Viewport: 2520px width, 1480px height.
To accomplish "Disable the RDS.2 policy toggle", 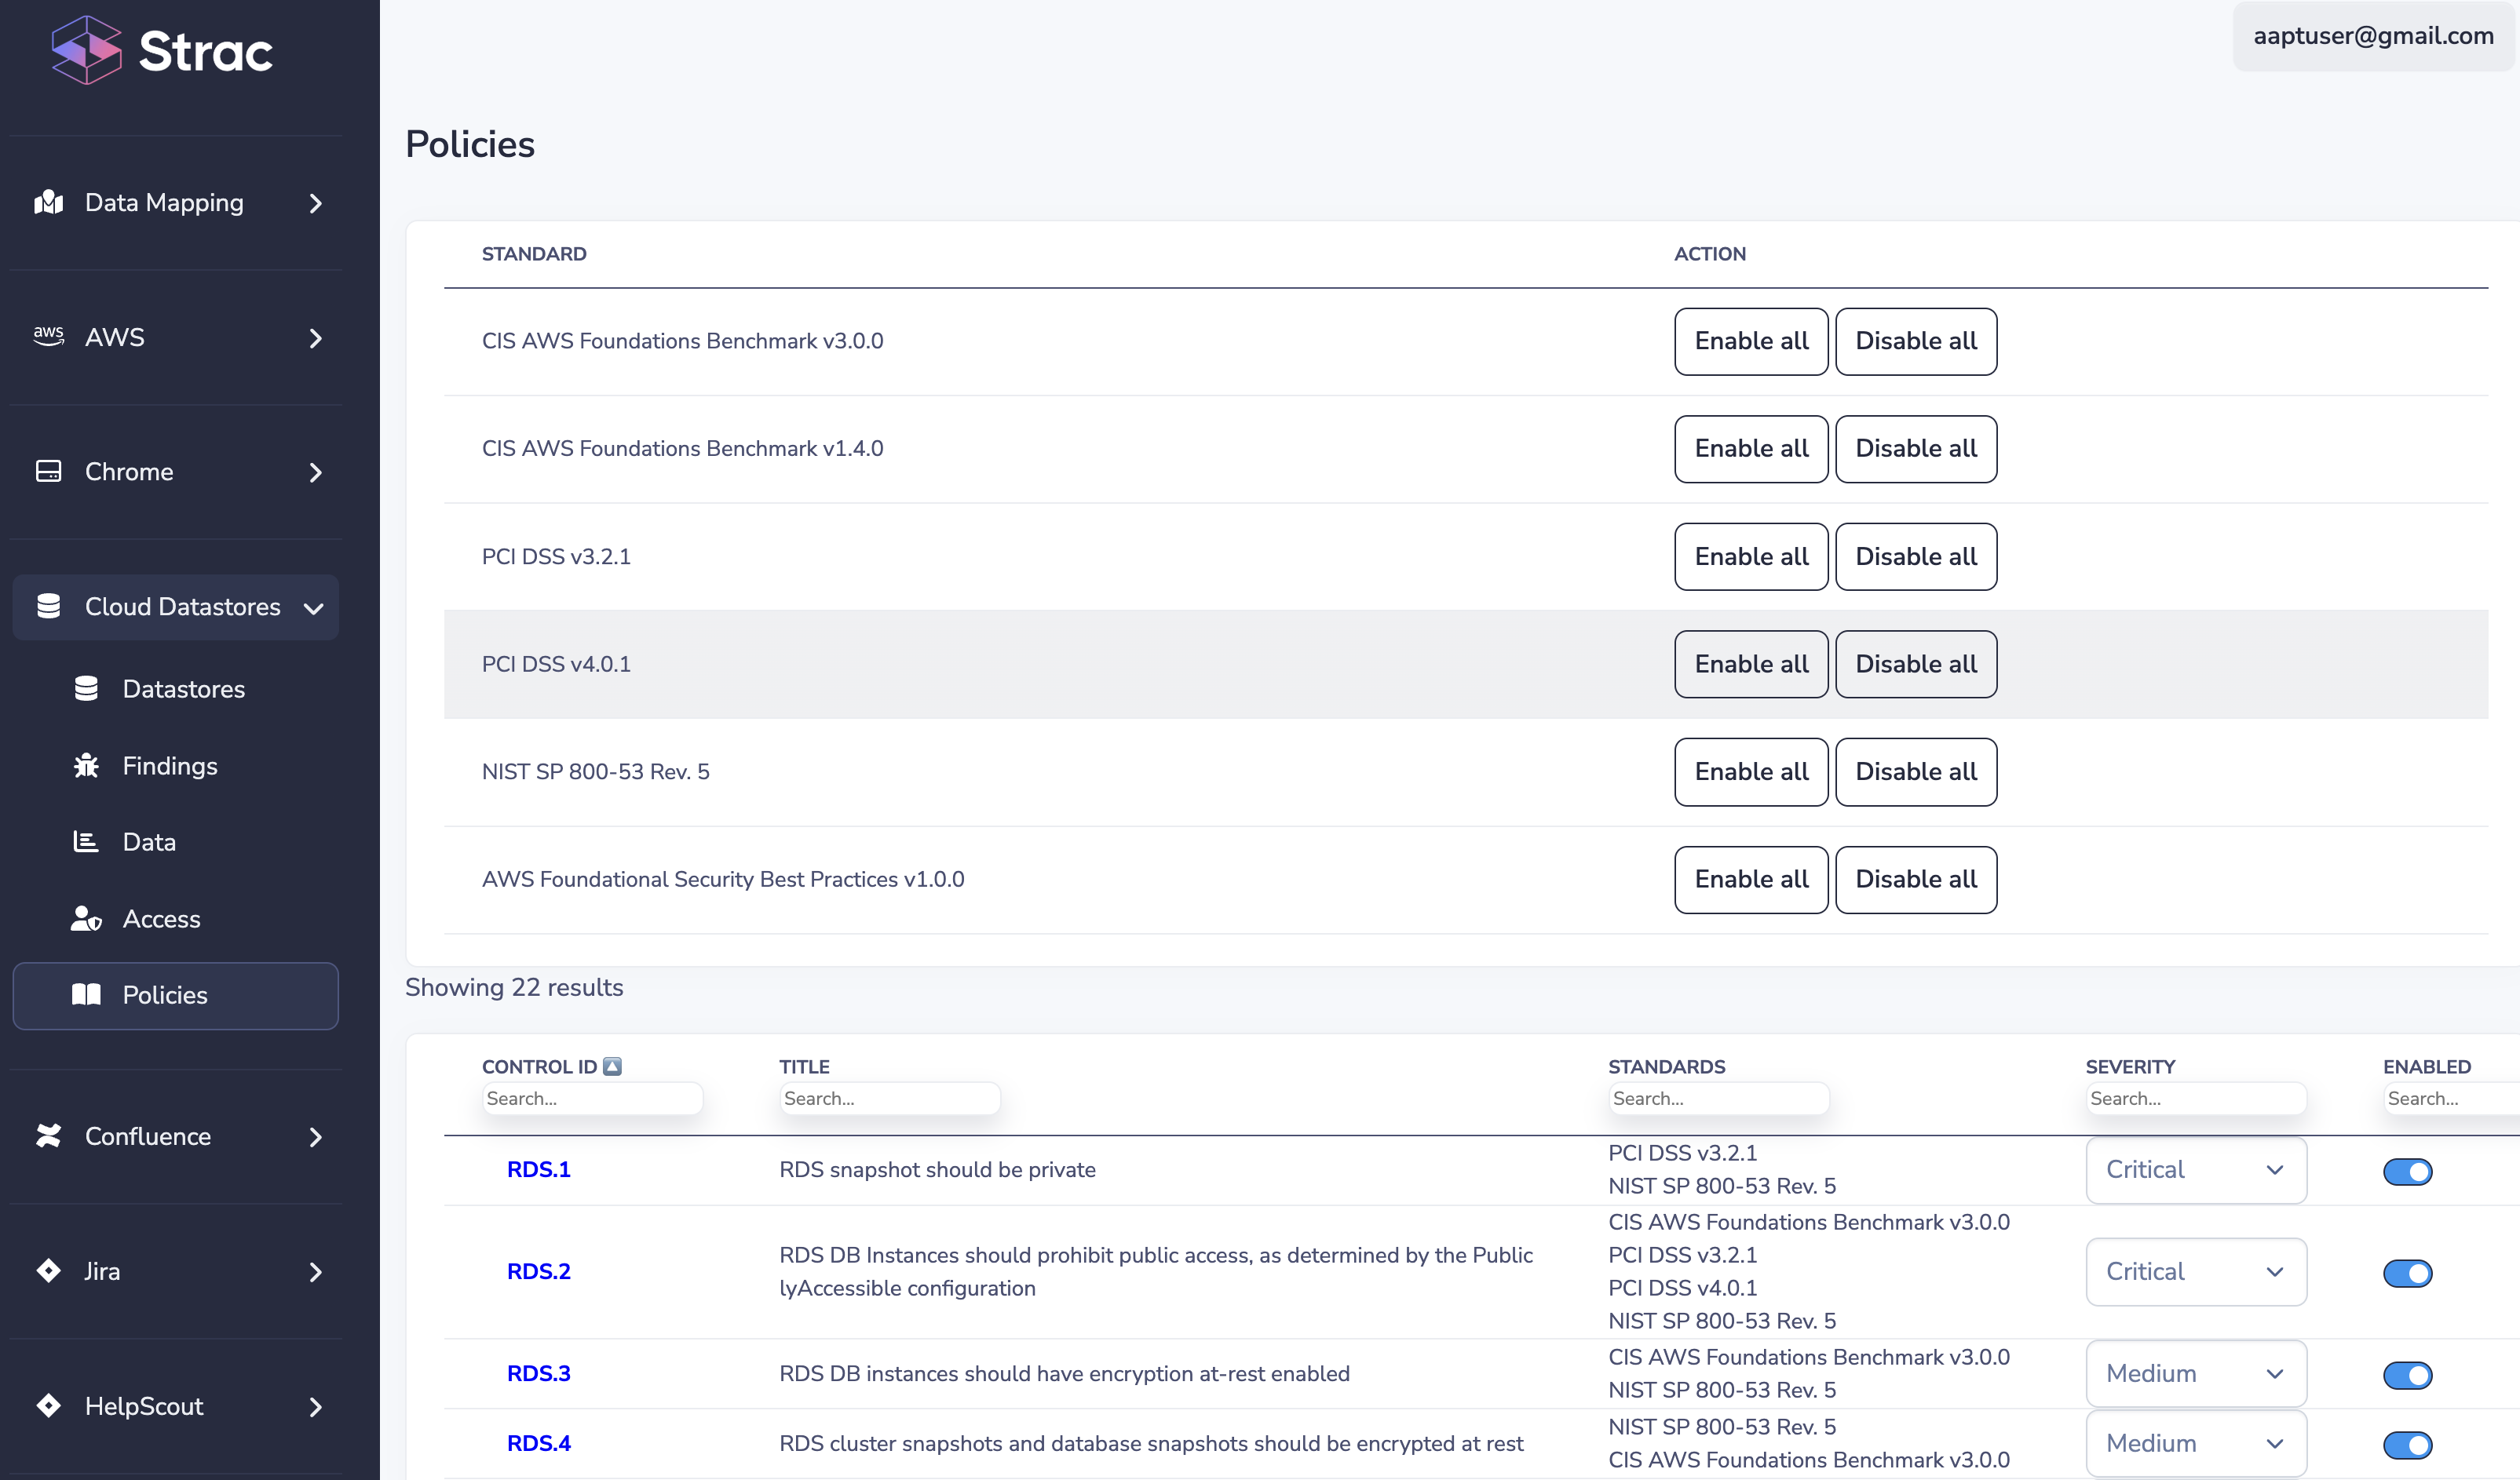I will click(x=2407, y=1273).
